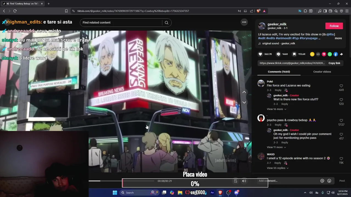Mute the video with the speaker button
Viewport: 351px width, 197px height.
point(244,181)
